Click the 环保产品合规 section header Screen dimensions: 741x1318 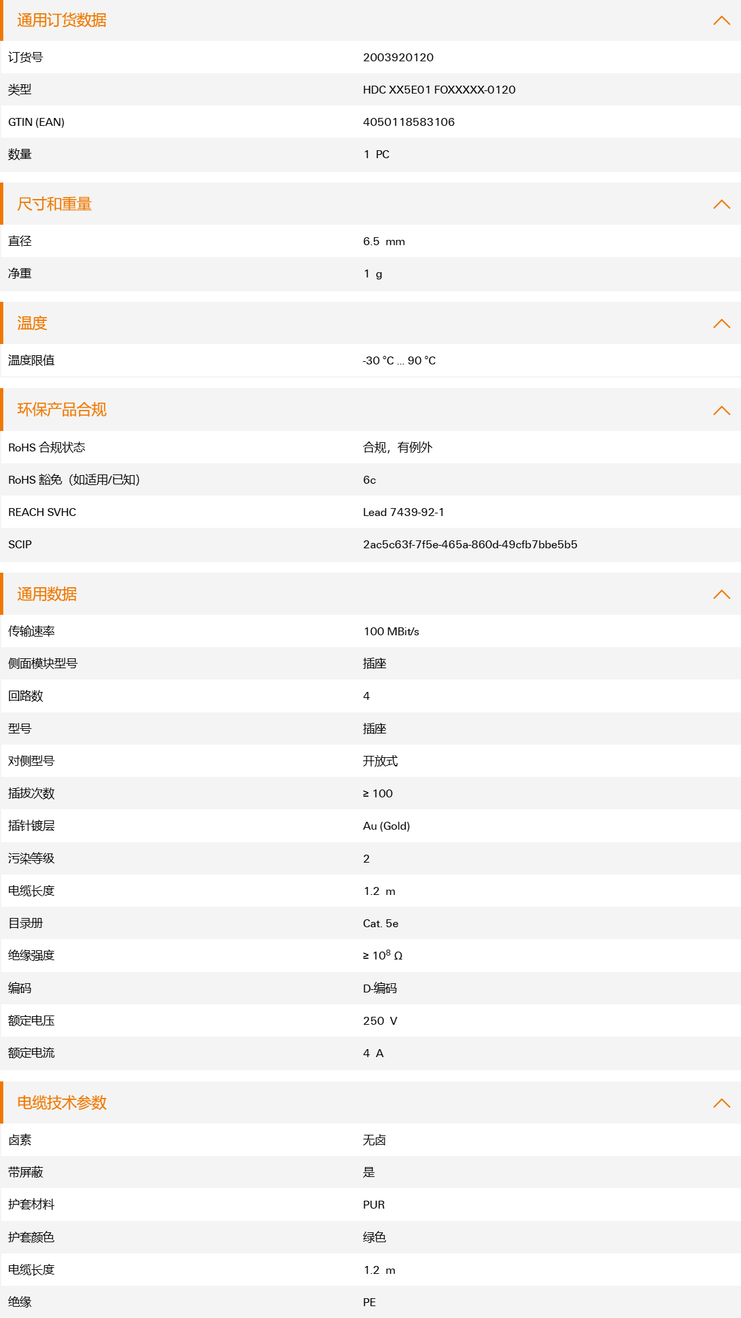(370, 410)
